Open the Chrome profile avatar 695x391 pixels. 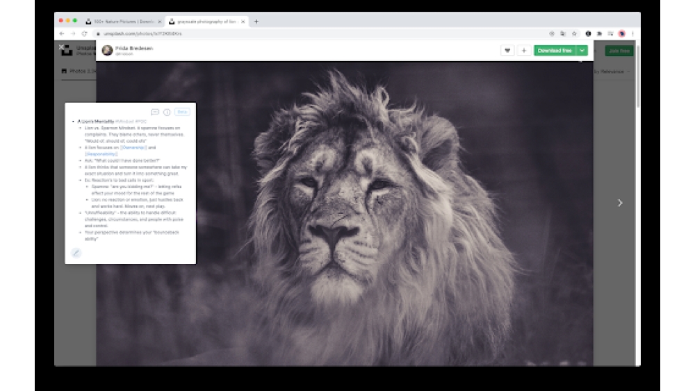pyautogui.click(x=622, y=33)
